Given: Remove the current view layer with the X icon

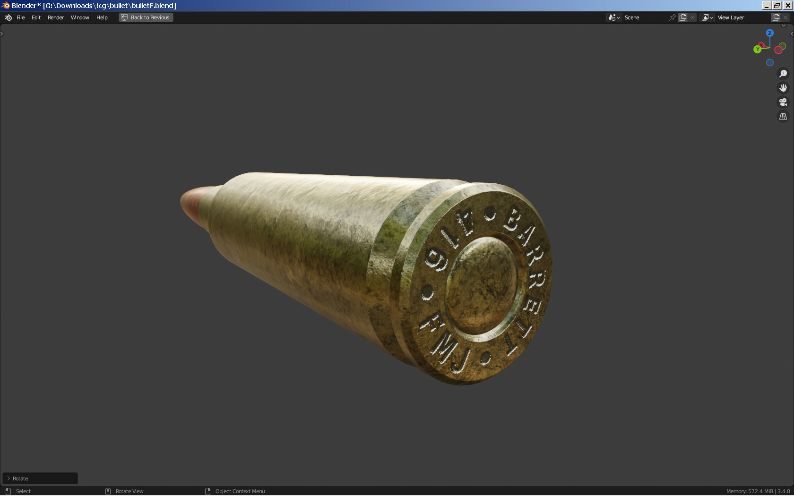Looking at the screenshot, I should [x=785, y=17].
